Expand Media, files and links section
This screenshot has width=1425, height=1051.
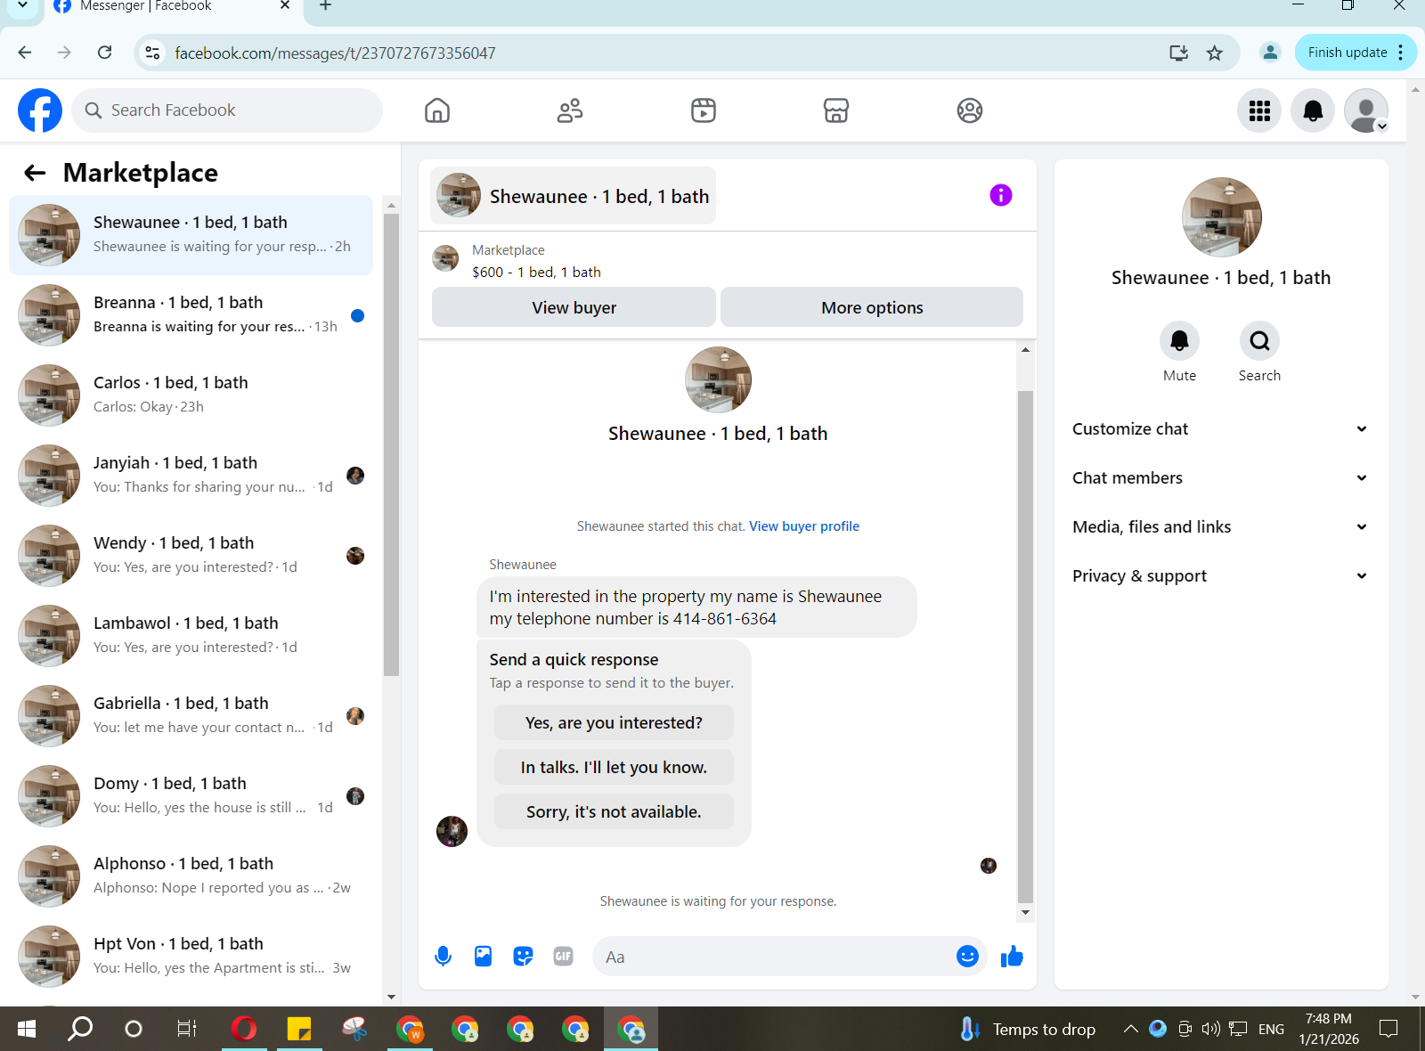pyautogui.click(x=1220, y=527)
